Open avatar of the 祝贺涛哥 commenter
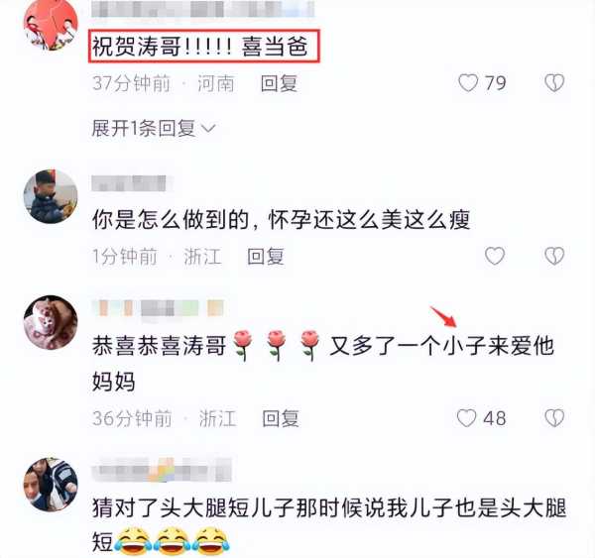The width and height of the screenshot is (595, 558). click(x=51, y=25)
